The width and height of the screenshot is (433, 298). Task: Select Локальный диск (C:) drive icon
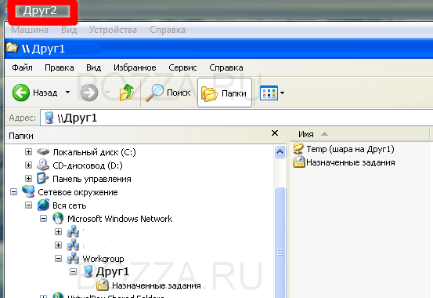tap(43, 151)
